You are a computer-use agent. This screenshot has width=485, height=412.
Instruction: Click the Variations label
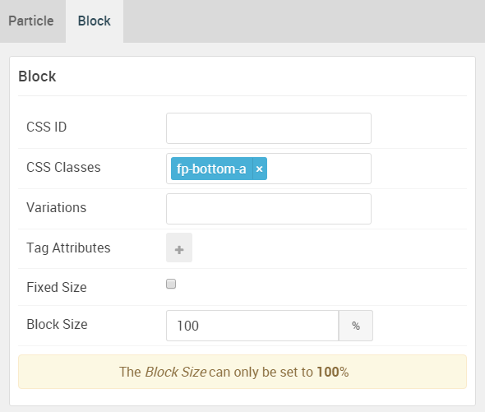pos(56,207)
